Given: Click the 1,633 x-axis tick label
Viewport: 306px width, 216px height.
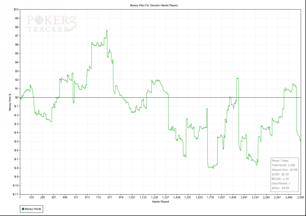Looking at the screenshot, I should click(199, 197).
